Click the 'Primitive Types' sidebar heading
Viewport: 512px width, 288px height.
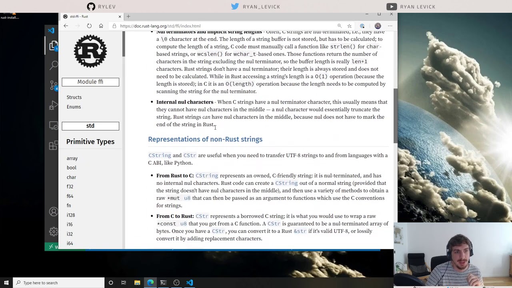90,142
